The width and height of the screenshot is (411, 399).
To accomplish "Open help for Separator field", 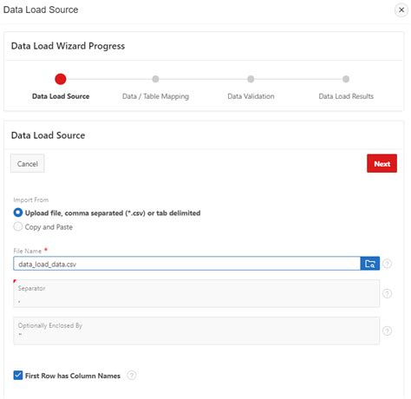I will [387, 293].
